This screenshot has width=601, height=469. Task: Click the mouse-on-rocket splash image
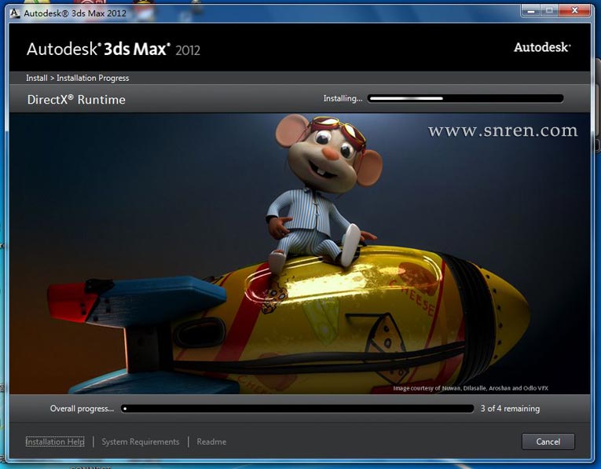(300, 253)
